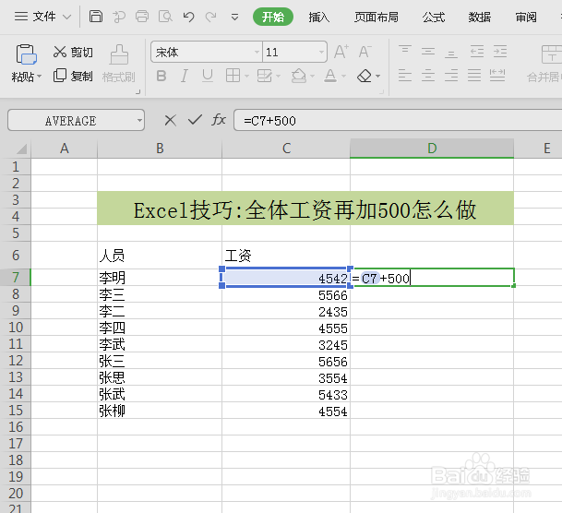Click the Print icon

click(x=142, y=17)
